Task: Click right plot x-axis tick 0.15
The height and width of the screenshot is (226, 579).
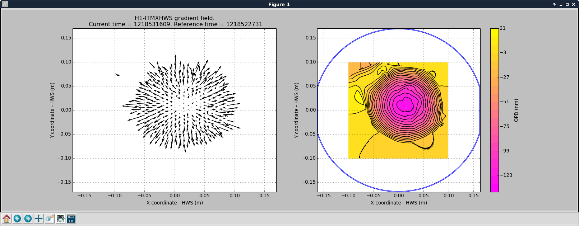Action: point(473,196)
